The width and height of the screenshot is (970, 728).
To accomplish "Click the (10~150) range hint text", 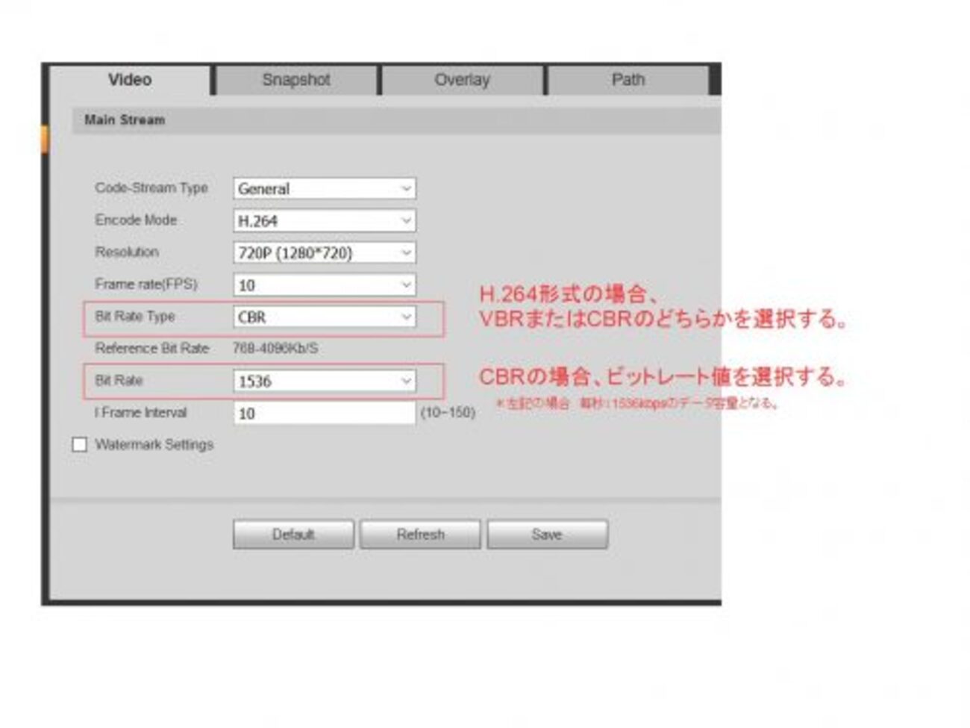I will (448, 413).
